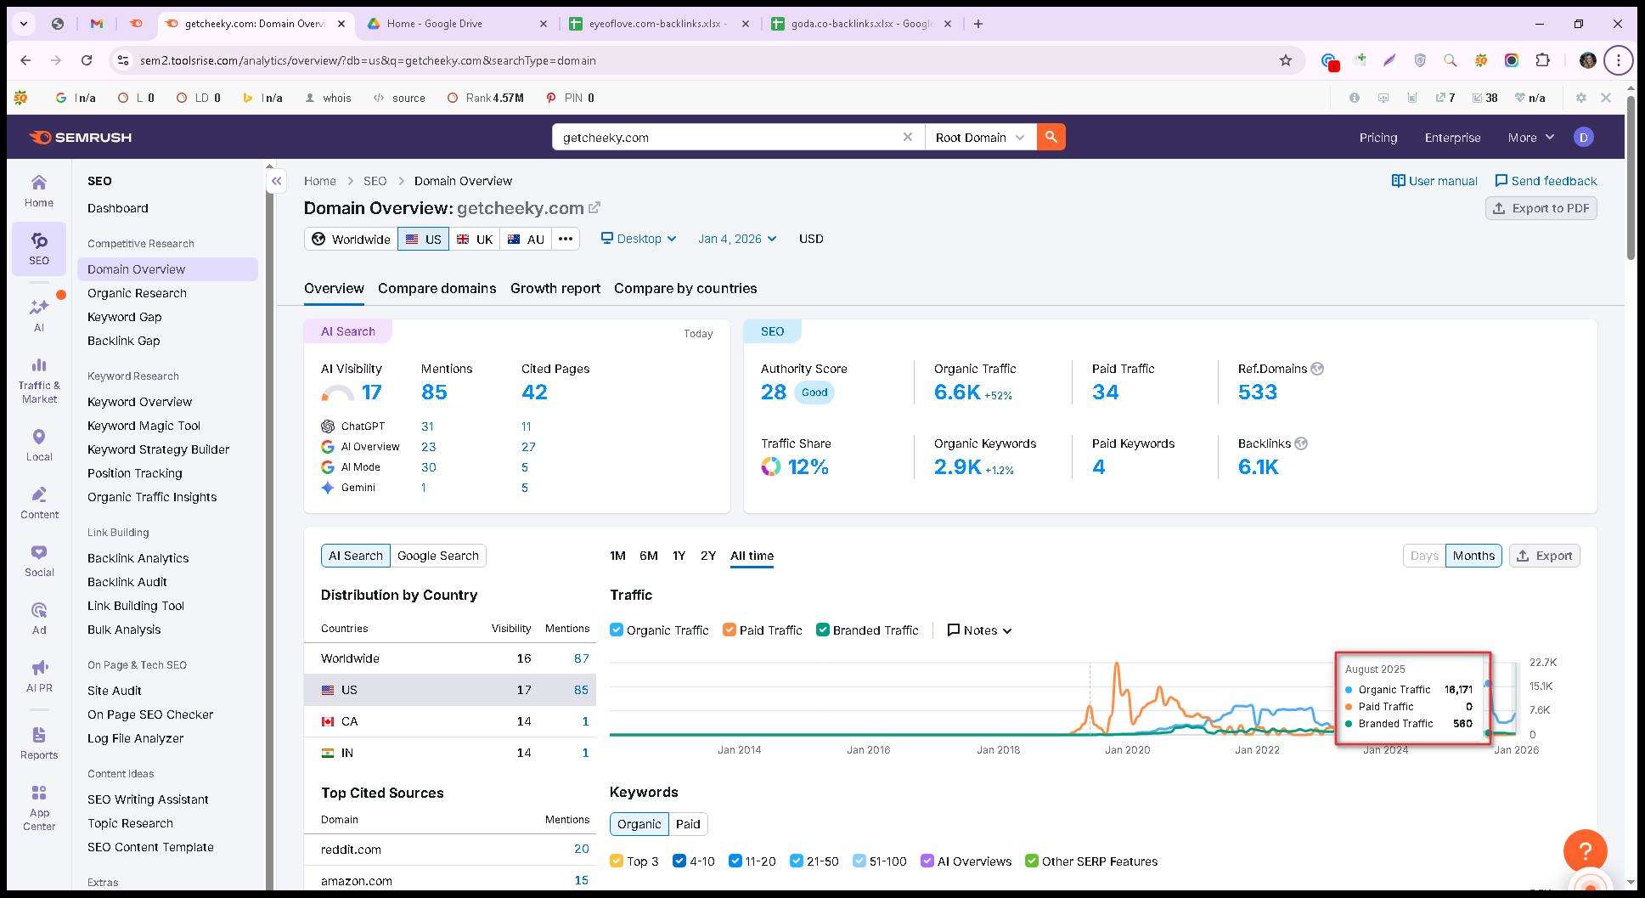Open the User manual link
The width and height of the screenshot is (1645, 898).
1434,181
